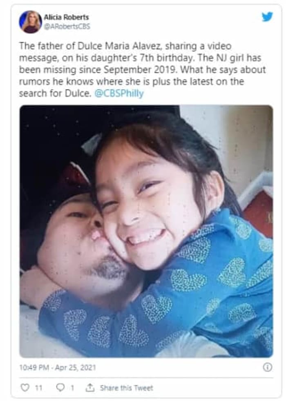Click the share arrow icon
286x401 pixels.
(89, 388)
